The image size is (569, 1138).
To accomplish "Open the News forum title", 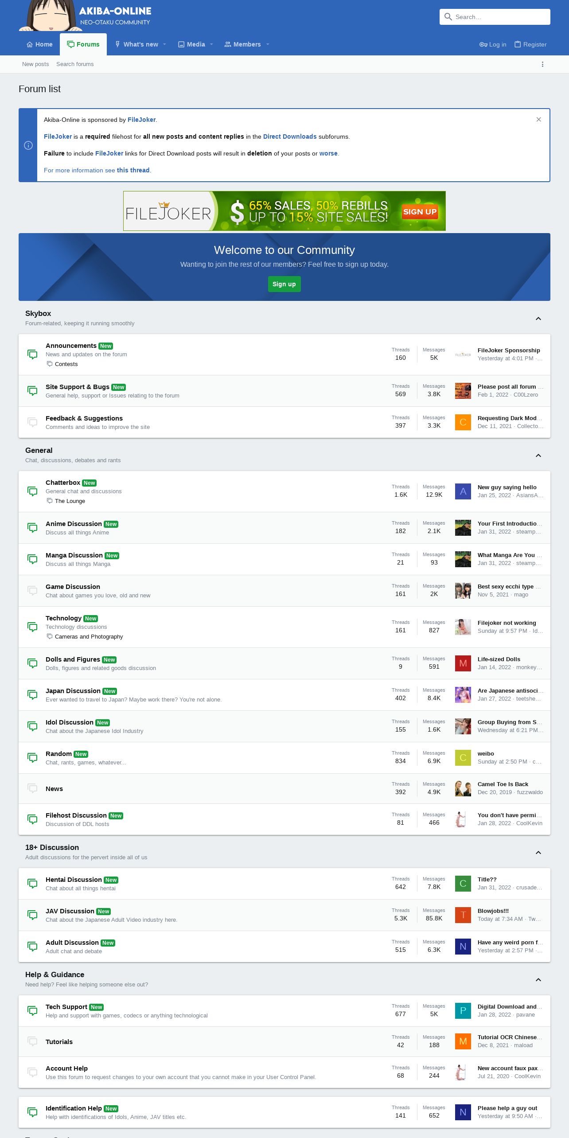I will [54, 789].
